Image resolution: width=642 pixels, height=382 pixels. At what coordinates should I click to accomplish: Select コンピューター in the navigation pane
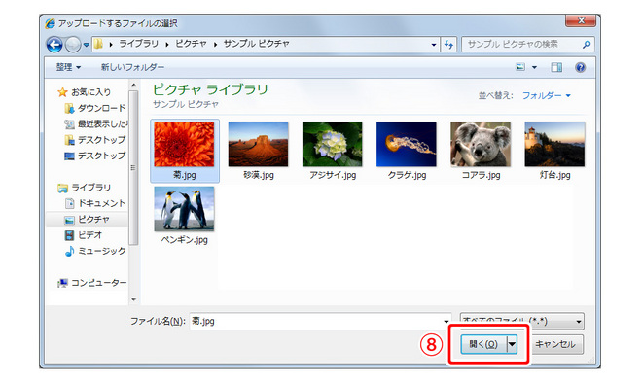(x=92, y=283)
